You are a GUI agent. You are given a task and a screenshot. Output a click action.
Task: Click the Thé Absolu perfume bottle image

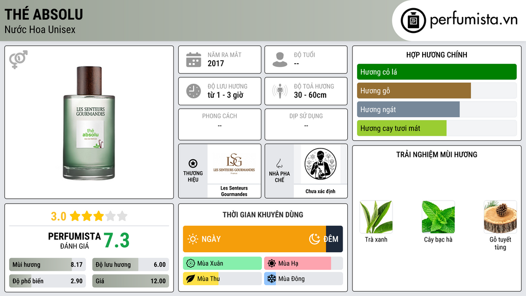[89, 123]
